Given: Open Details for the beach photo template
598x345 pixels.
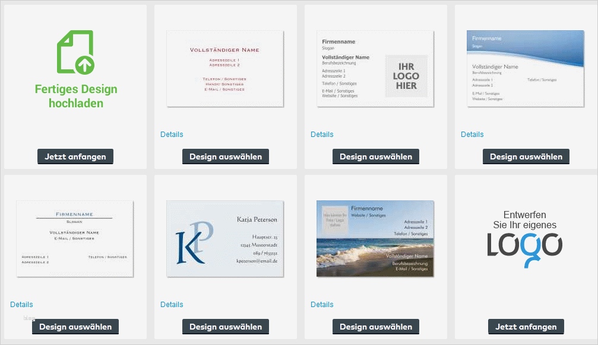Looking at the screenshot, I should pyautogui.click(x=322, y=305).
